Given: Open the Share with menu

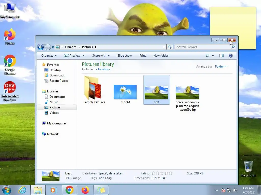Looking at the screenshot, I should point(101,56).
